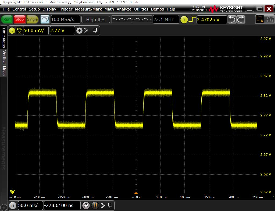Viewport: 278px width, 214px height.
Task: Open the Analyze menu
Action: pos(124,9)
